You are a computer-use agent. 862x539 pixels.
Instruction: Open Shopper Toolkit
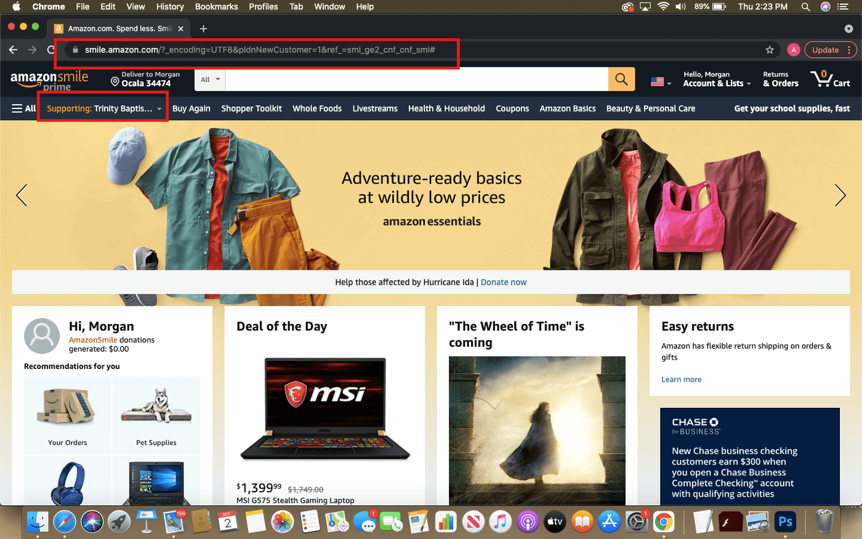251,108
